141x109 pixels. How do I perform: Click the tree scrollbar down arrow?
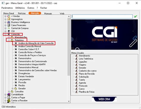[69, 101]
